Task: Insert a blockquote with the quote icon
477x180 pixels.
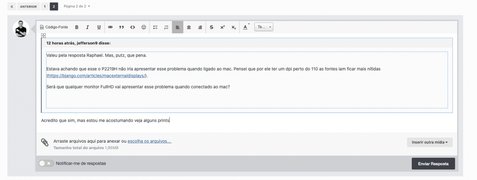Action: tap(122, 27)
